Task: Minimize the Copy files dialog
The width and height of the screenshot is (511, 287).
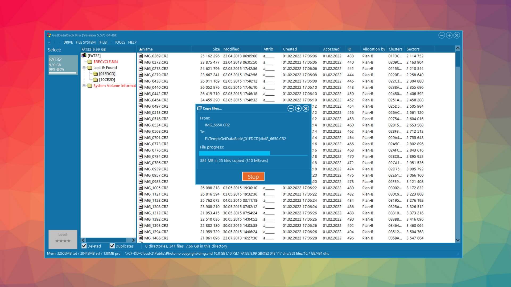Action: coord(291,108)
